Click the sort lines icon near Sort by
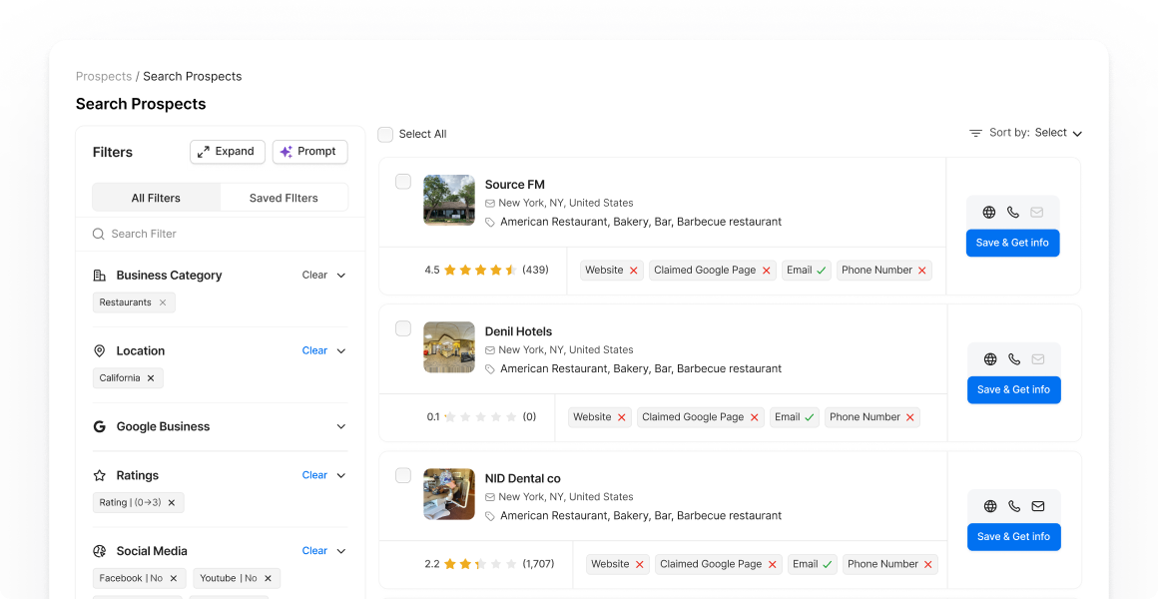The height and width of the screenshot is (599, 1158). (x=975, y=133)
